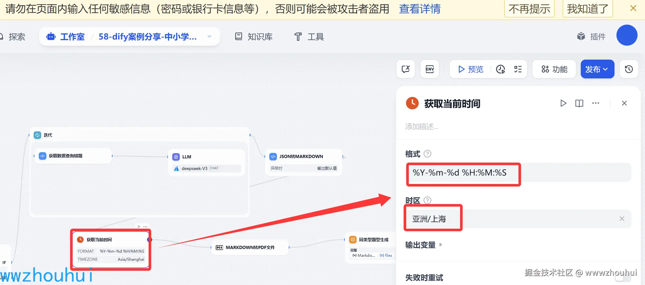Open the dots menu above 获取当前时间 node

click(145, 226)
